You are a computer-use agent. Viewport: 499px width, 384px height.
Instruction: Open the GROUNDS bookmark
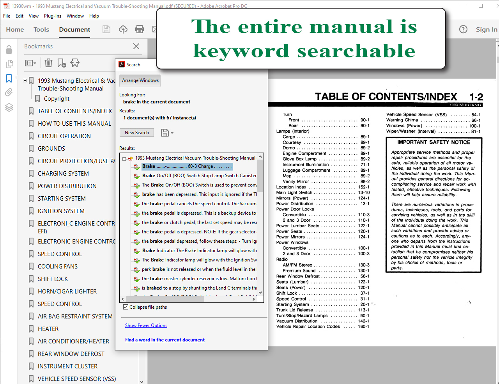(x=51, y=149)
